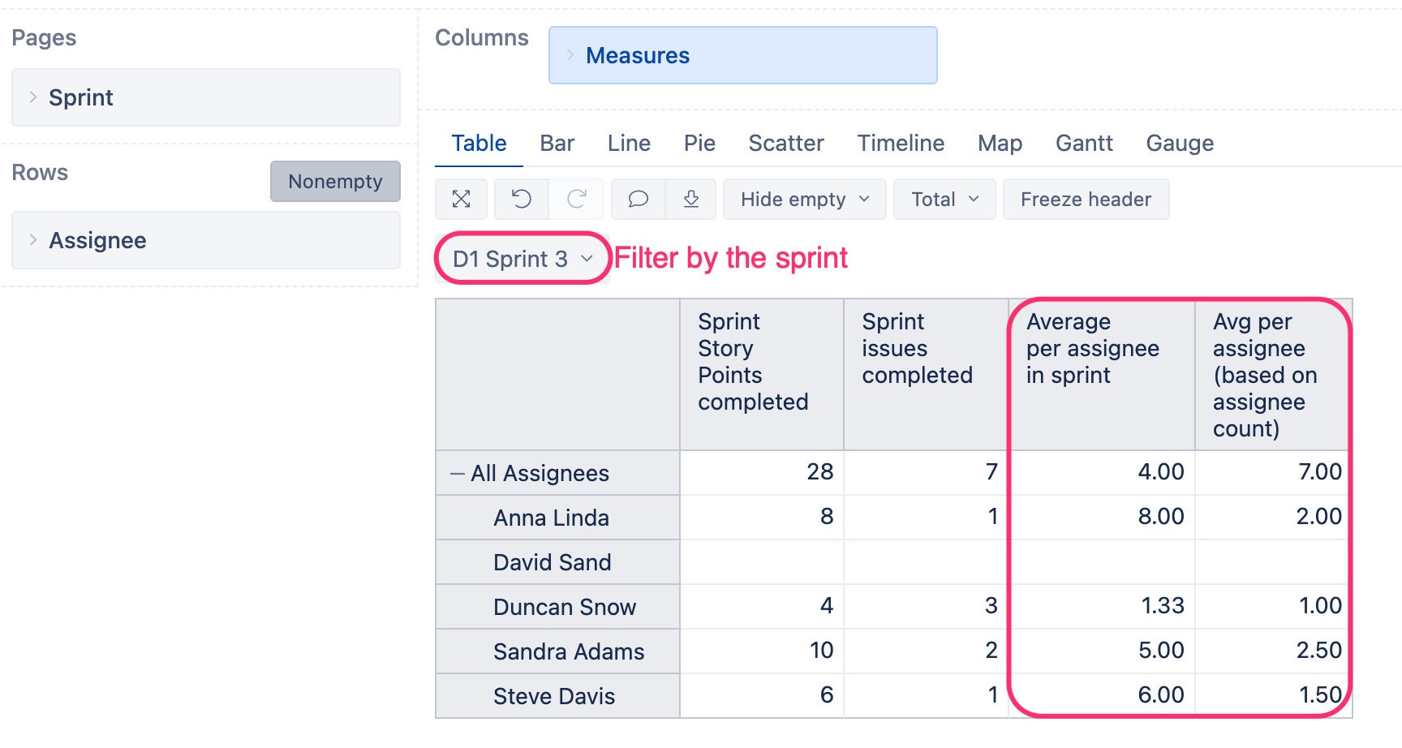1402x748 pixels.
Task: Toggle the Nonempty rows filter
Action: click(x=334, y=181)
